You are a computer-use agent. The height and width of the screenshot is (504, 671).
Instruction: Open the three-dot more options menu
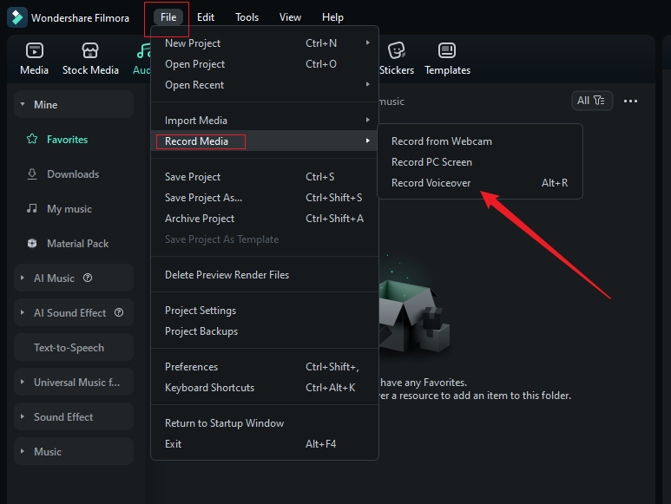coord(630,101)
